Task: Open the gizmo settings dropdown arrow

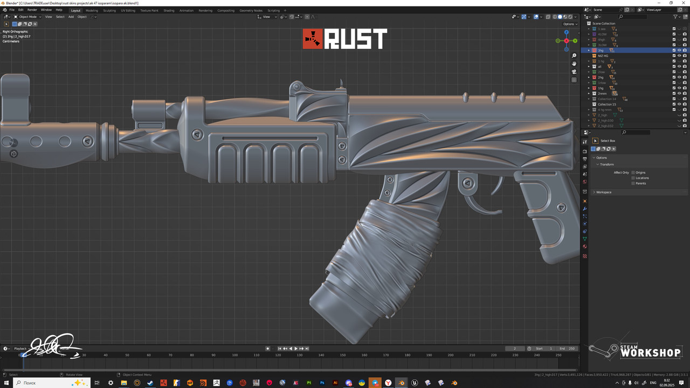Action: (x=529, y=17)
